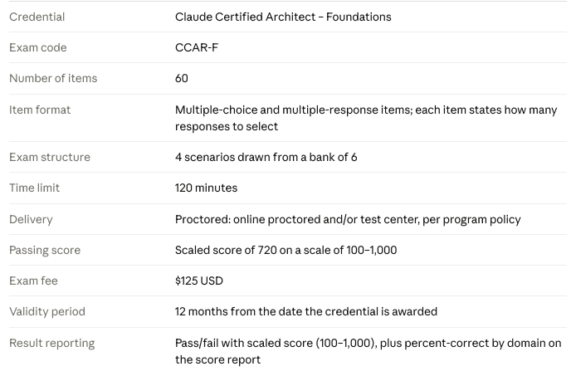Click the value 60 for number of items

(182, 78)
